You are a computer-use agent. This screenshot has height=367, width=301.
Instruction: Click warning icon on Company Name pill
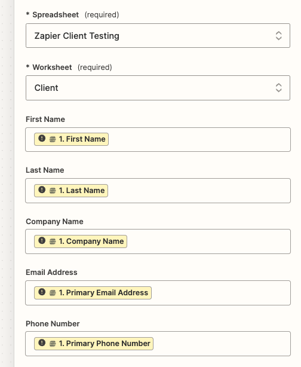pos(42,240)
